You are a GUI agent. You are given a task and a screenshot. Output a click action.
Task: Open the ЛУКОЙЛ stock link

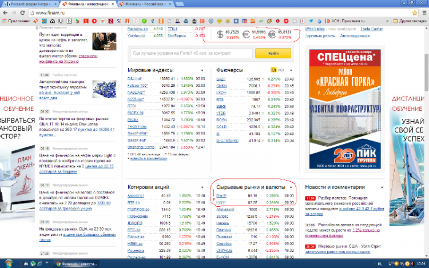(x=135, y=223)
